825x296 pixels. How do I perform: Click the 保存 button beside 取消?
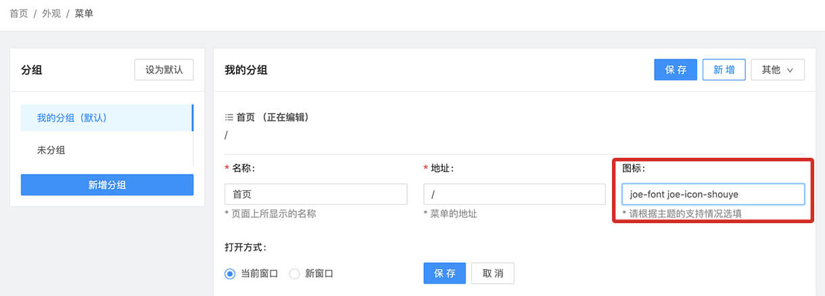pyautogui.click(x=444, y=274)
